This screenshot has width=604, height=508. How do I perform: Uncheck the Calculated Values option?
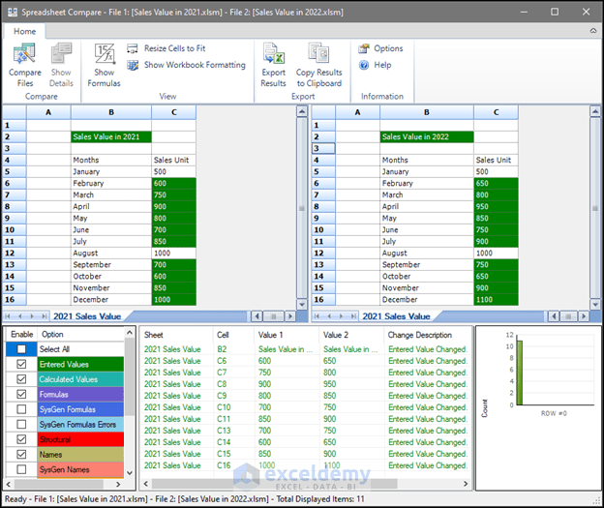point(21,379)
